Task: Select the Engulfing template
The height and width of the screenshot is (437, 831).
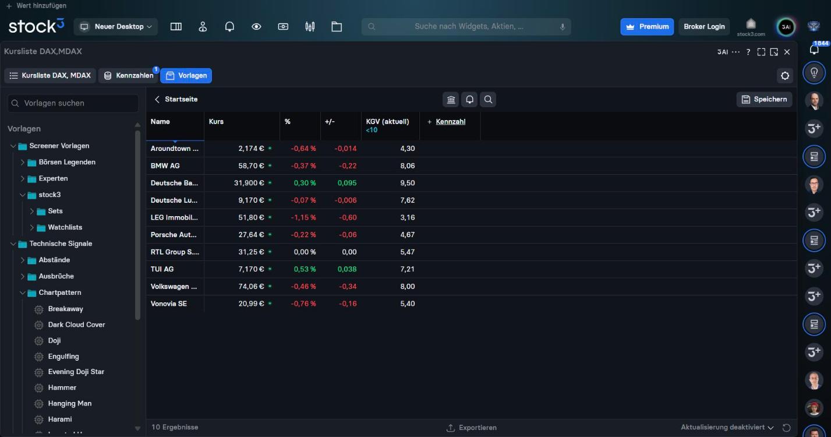Action: [x=63, y=357]
